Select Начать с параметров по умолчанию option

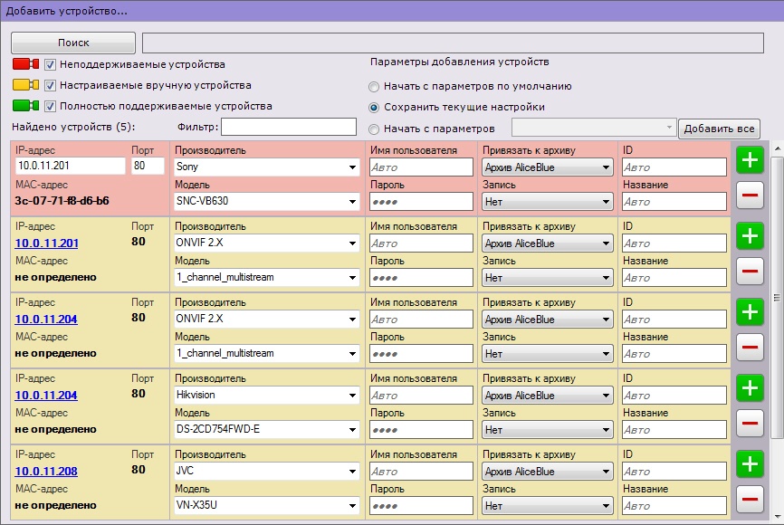(x=374, y=87)
